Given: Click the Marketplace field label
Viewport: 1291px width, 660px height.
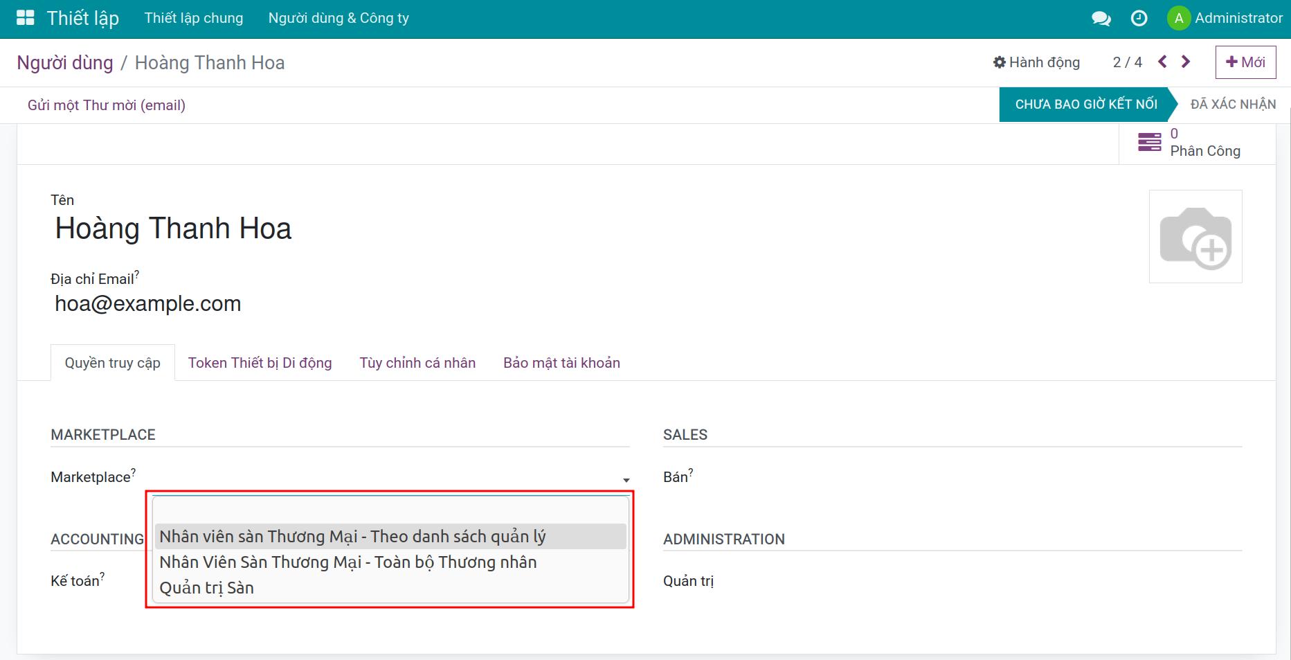Looking at the screenshot, I should point(91,477).
